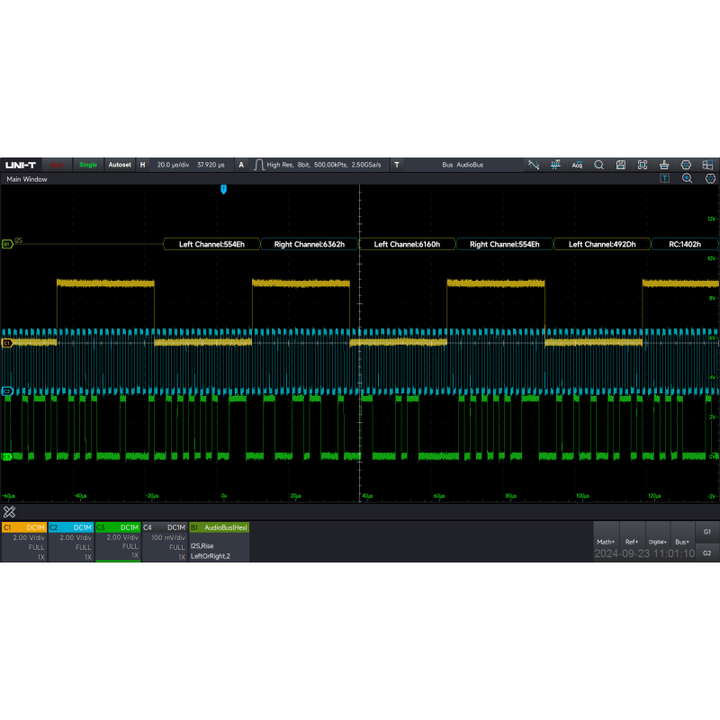Capture the screen with the screenshot icon
This screenshot has height=720, width=720.
(643, 165)
